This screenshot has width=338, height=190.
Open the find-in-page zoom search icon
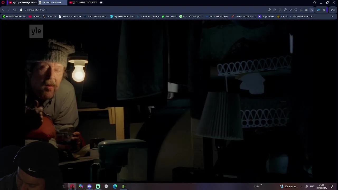coord(269,10)
